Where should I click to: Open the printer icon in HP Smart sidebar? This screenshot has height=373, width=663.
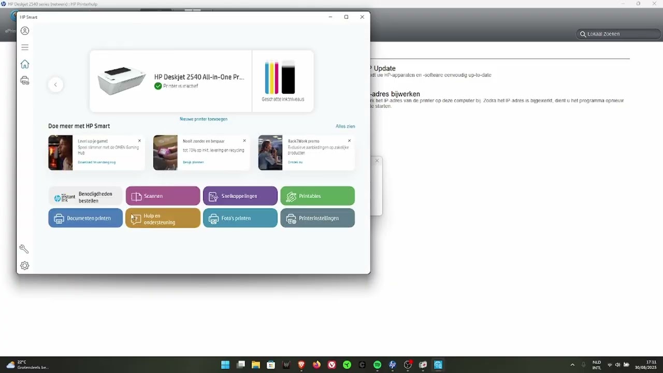[x=24, y=80]
